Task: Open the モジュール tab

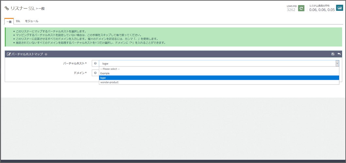Action: click(x=32, y=21)
